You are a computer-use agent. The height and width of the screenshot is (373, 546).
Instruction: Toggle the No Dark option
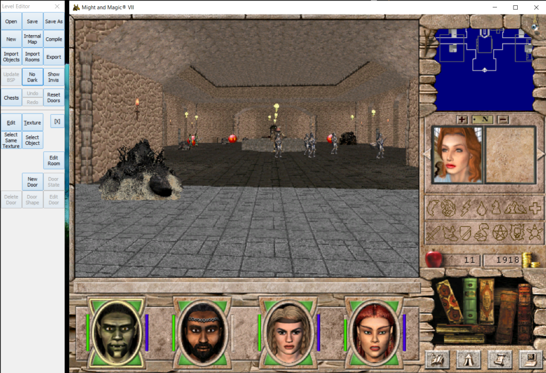(33, 77)
